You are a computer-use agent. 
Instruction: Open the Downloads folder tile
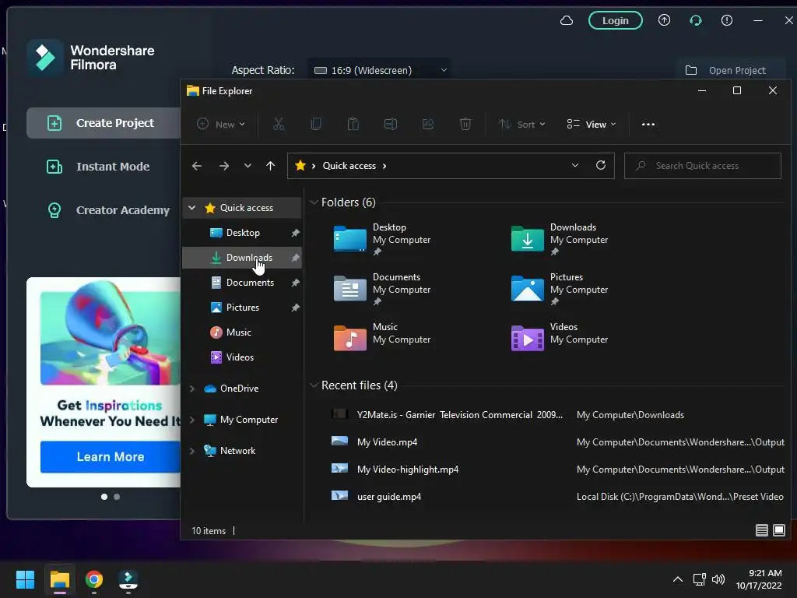(560, 239)
